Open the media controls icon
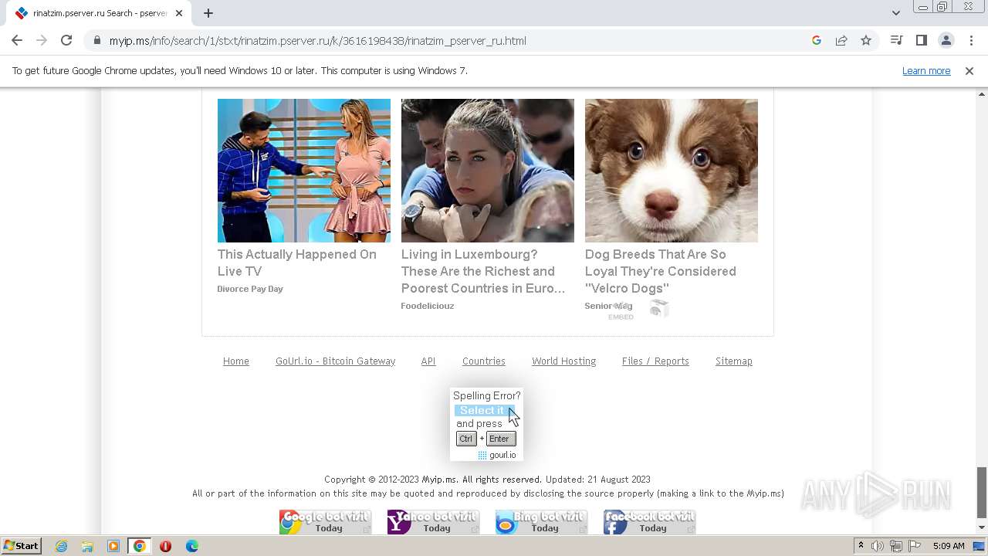 coord(896,41)
